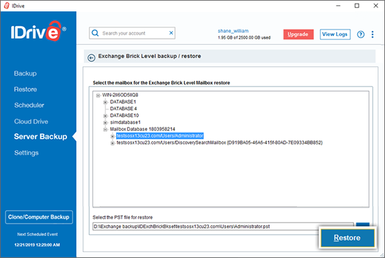Click the shane_william account name

(x=233, y=31)
